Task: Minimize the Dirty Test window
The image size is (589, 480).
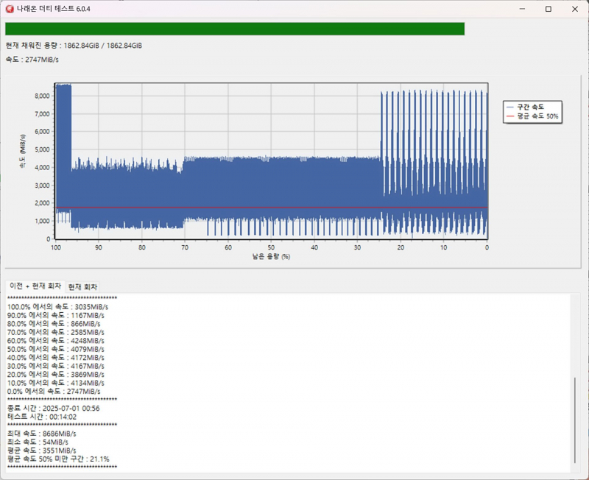Action: click(522, 9)
